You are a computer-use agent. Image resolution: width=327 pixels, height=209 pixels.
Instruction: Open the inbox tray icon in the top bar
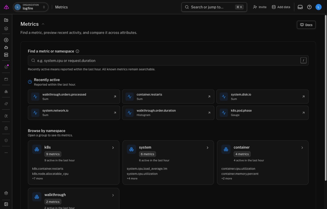[x=300, y=7]
